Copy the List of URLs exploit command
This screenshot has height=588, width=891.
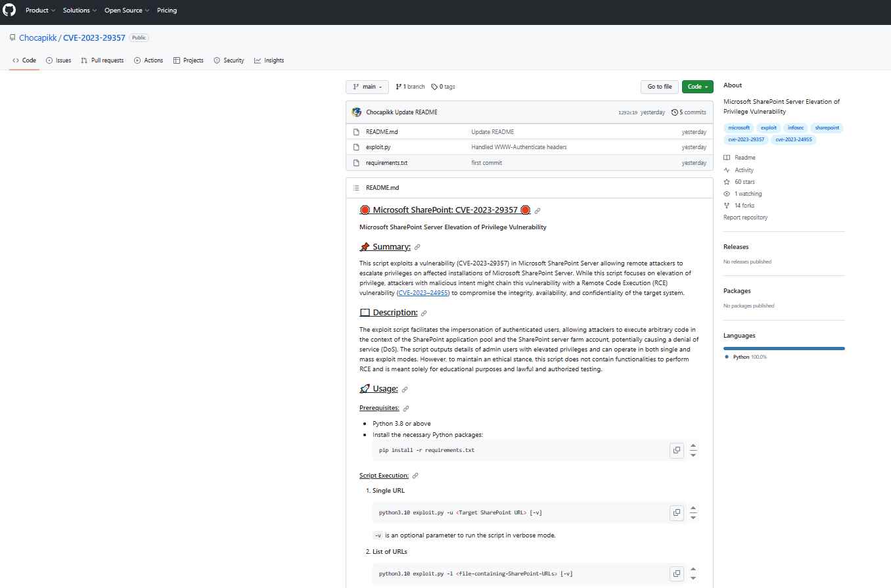[x=676, y=574]
